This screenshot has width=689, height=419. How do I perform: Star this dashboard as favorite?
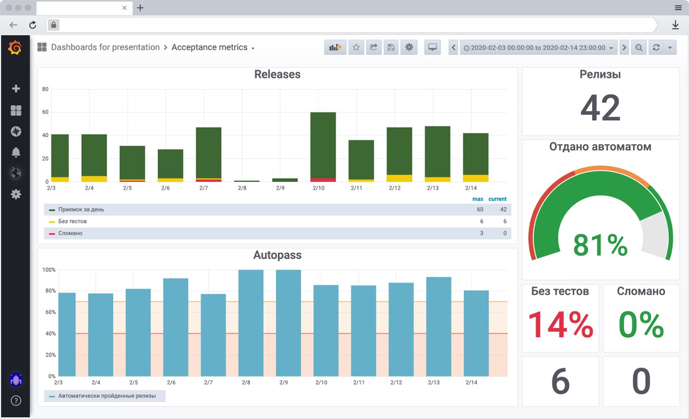356,48
